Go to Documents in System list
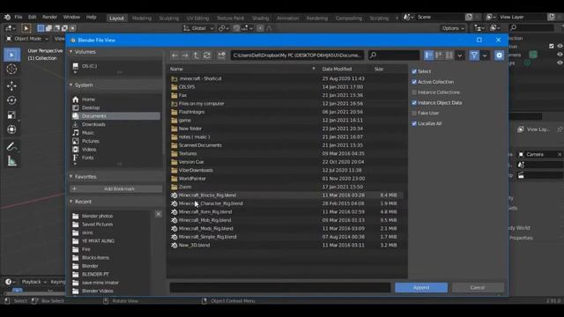The width and height of the screenshot is (564, 317). (x=115, y=116)
